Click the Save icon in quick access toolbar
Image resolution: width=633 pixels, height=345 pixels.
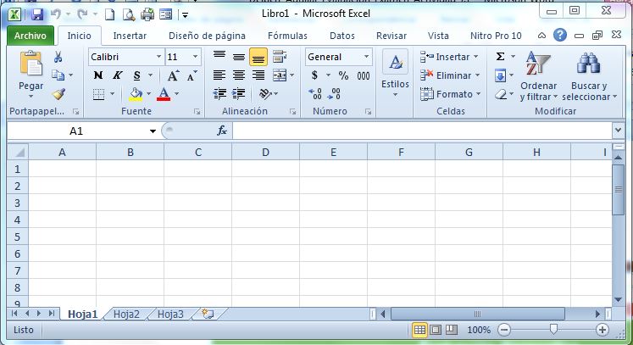(37, 15)
